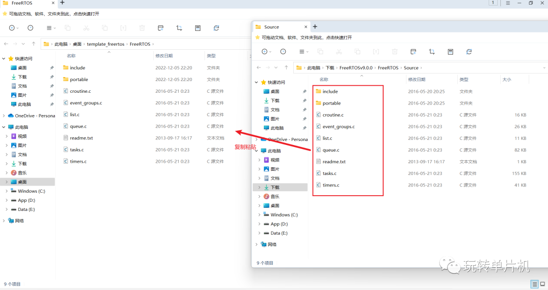Screen dimensions: 548x290
Task: Select 音乐 in FreeRTOS window sidebar
Action: pos(22,173)
